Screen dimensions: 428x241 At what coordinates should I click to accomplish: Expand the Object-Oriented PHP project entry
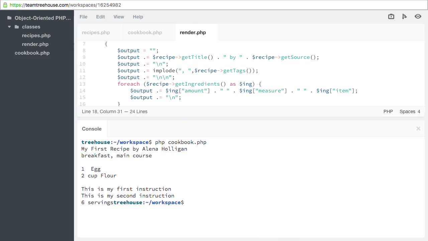[x=42, y=18]
